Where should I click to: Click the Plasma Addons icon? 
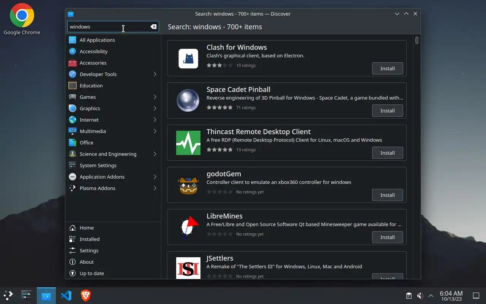(x=73, y=188)
